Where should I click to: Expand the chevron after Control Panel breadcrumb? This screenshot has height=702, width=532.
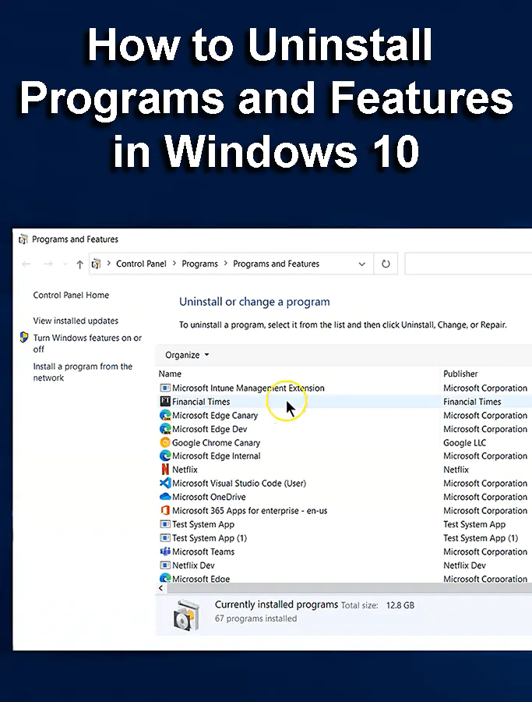pos(174,264)
